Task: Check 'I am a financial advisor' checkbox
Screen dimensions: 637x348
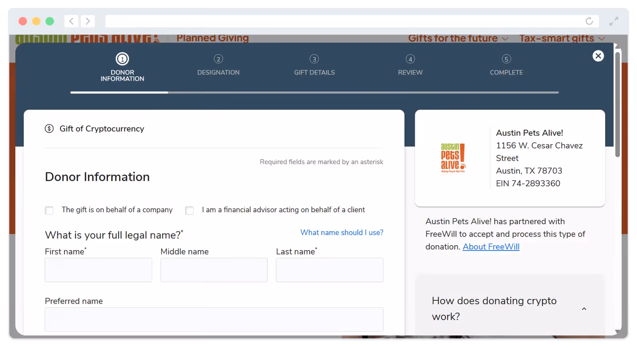Action: click(x=190, y=210)
